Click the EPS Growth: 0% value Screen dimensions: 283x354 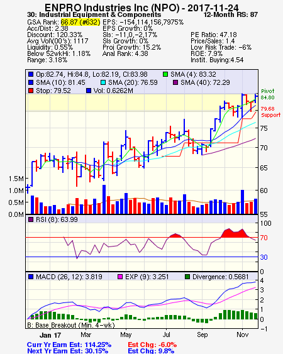coord(128,28)
